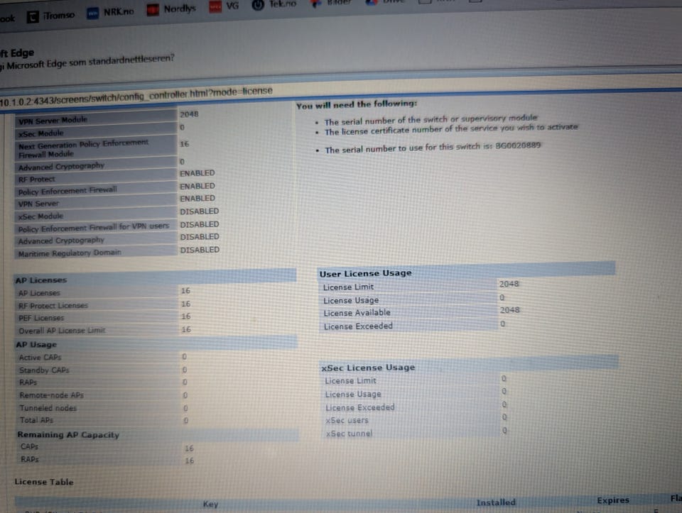The width and height of the screenshot is (682, 513).
Task: Select value 16 beside RAPs in Remaining AP Capacity
Action: pos(189,460)
